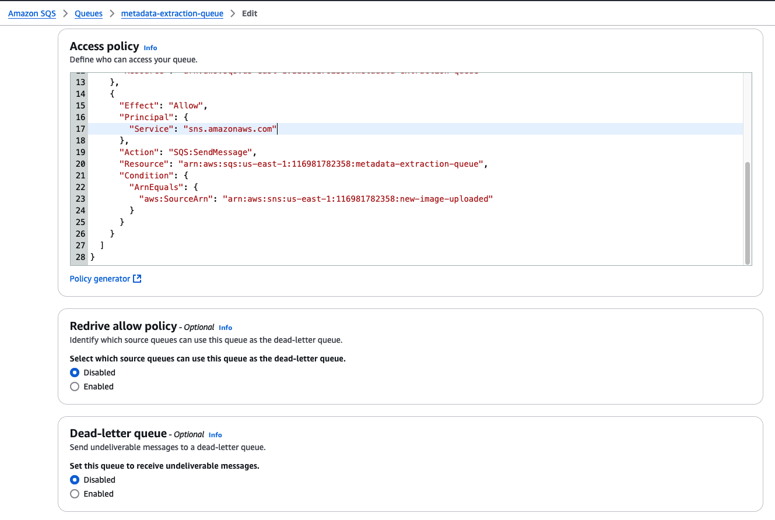Click the Dead-letter queue heading

click(x=118, y=434)
